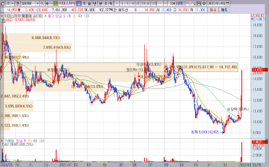Click the 7,462K volume tag on axis
Viewport: 269px width, 167px height.
(x=260, y=142)
